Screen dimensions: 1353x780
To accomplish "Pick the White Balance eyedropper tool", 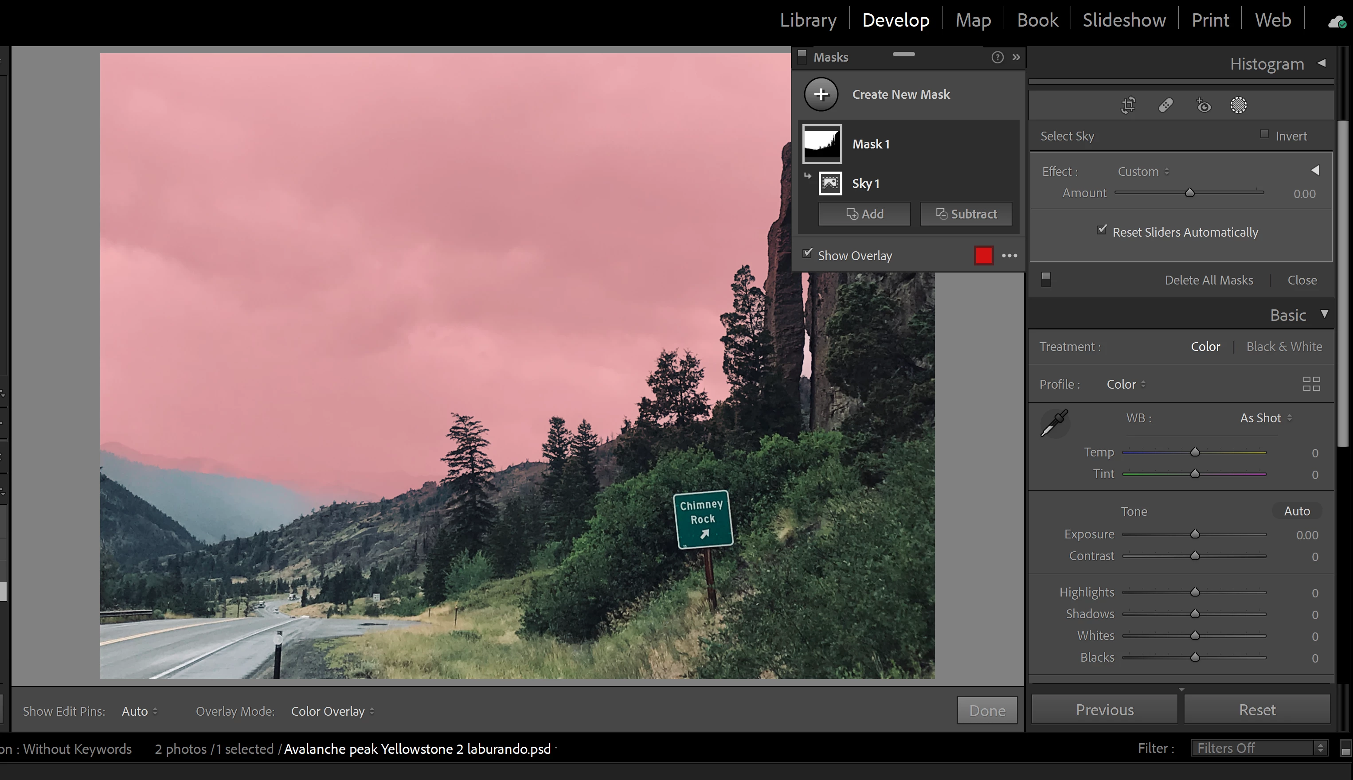I will click(1054, 423).
